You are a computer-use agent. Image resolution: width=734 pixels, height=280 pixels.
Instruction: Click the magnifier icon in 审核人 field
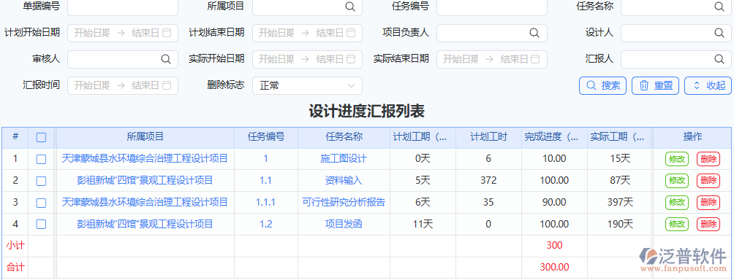coord(166,59)
